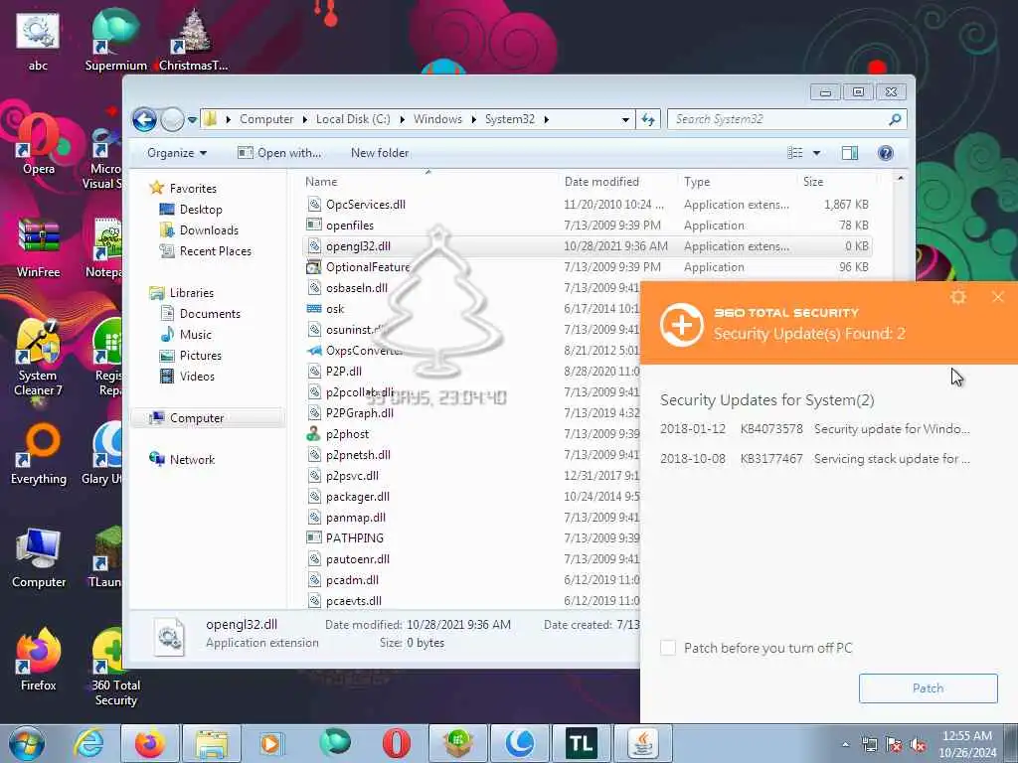Open the address bar history dropdown
1018x763 pixels.
pyautogui.click(x=625, y=119)
